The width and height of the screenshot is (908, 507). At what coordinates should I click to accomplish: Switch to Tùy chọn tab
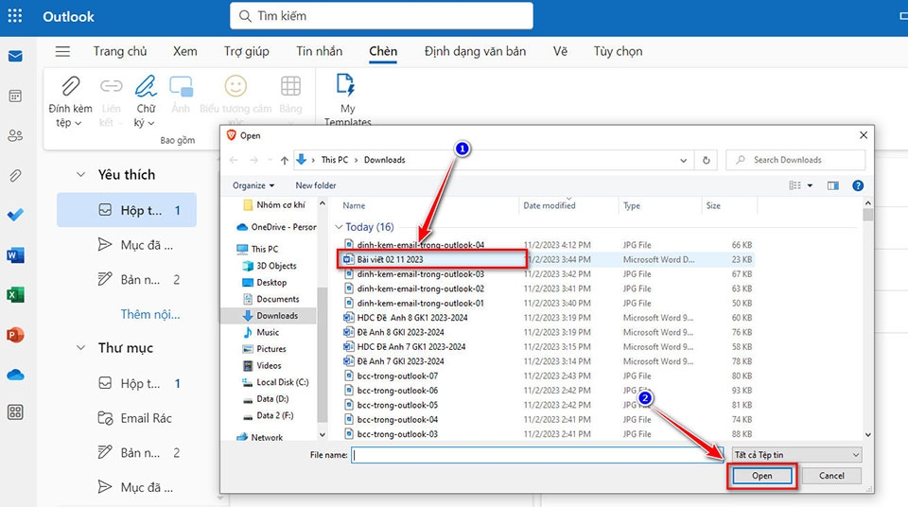click(618, 52)
